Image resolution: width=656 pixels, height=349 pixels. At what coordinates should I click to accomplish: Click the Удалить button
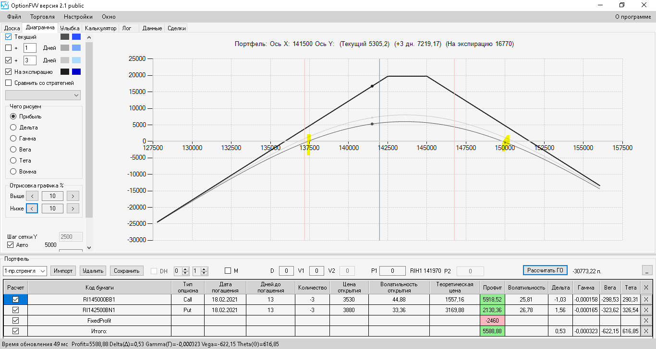(x=93, y=271)
